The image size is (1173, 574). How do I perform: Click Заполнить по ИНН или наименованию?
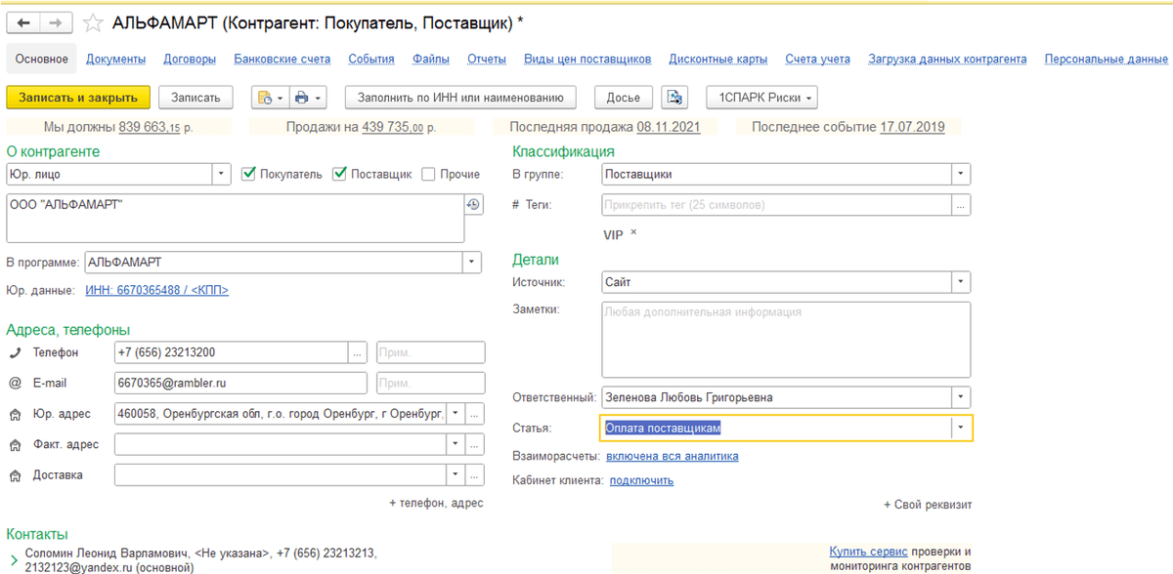460,98
